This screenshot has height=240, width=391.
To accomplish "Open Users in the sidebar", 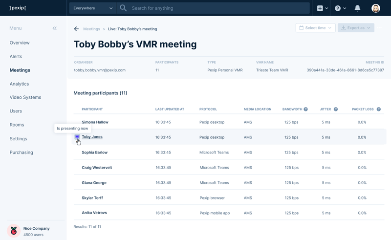I will click(x=16, y=111).
